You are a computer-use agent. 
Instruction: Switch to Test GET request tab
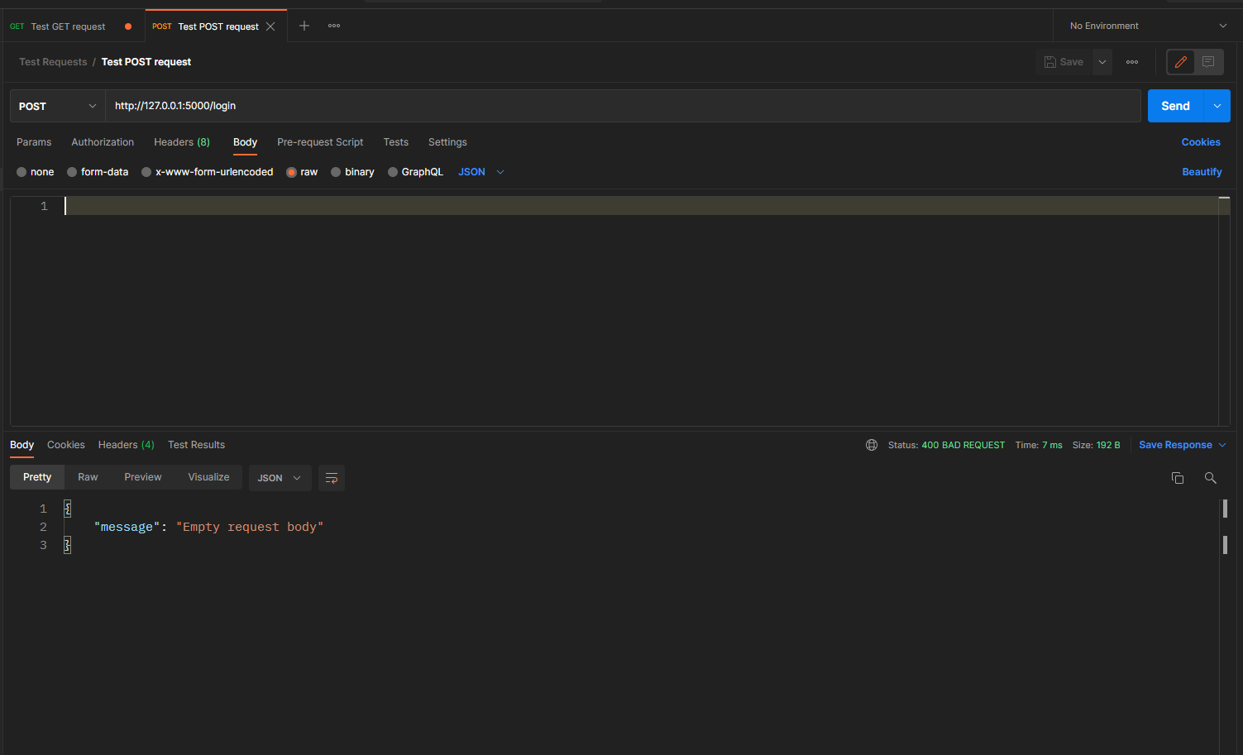click(x=68, y=26)
